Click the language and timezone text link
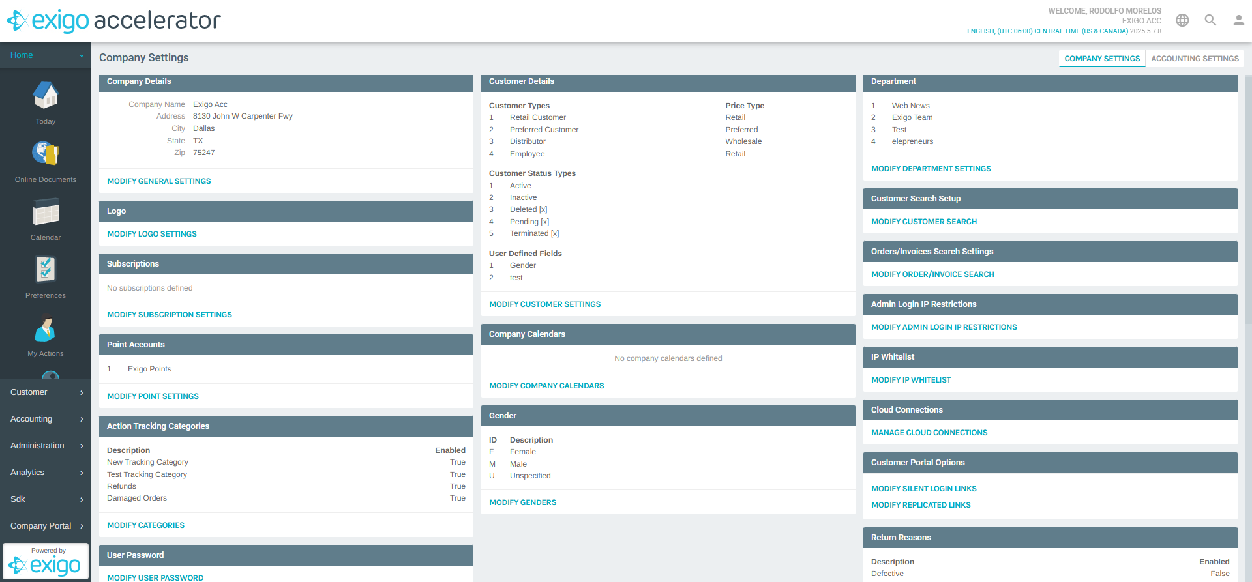This screenshot has height=582, width=1252. pos(1047,31)
